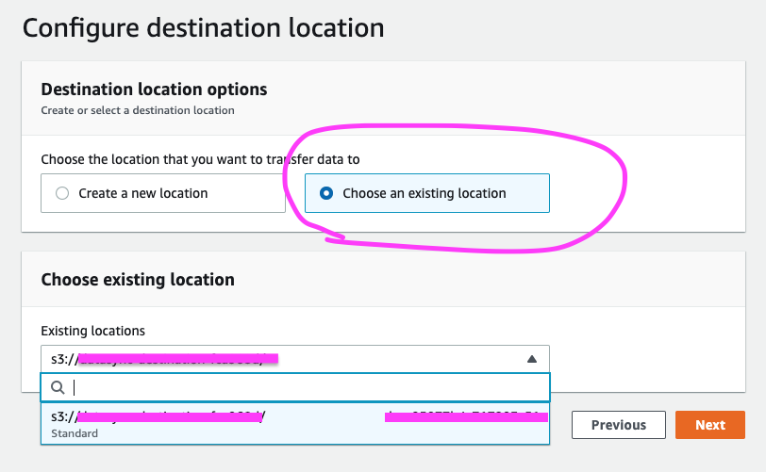The height and width of the screenshot is (472, 766).
Task: Pick the s3 Standard location option
Action: point(295,424)
